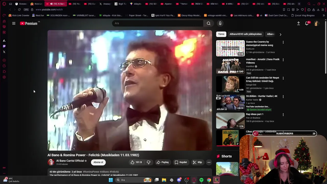Select AlBanoVEVO adlı yükleyiciden chip
The image size is (327, 184).
[x=246, y=34]
